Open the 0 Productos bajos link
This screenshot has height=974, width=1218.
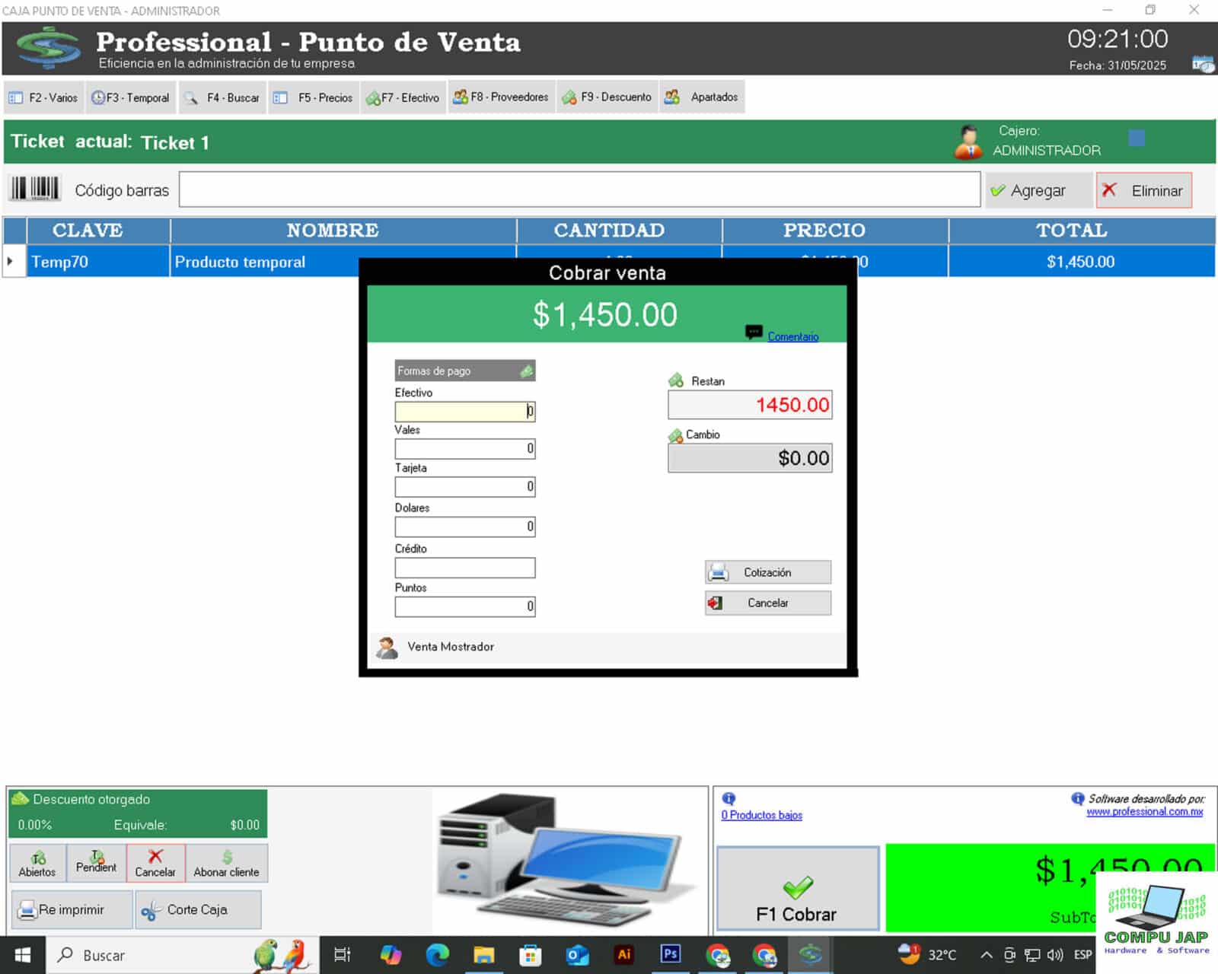(x=762, y=815)
